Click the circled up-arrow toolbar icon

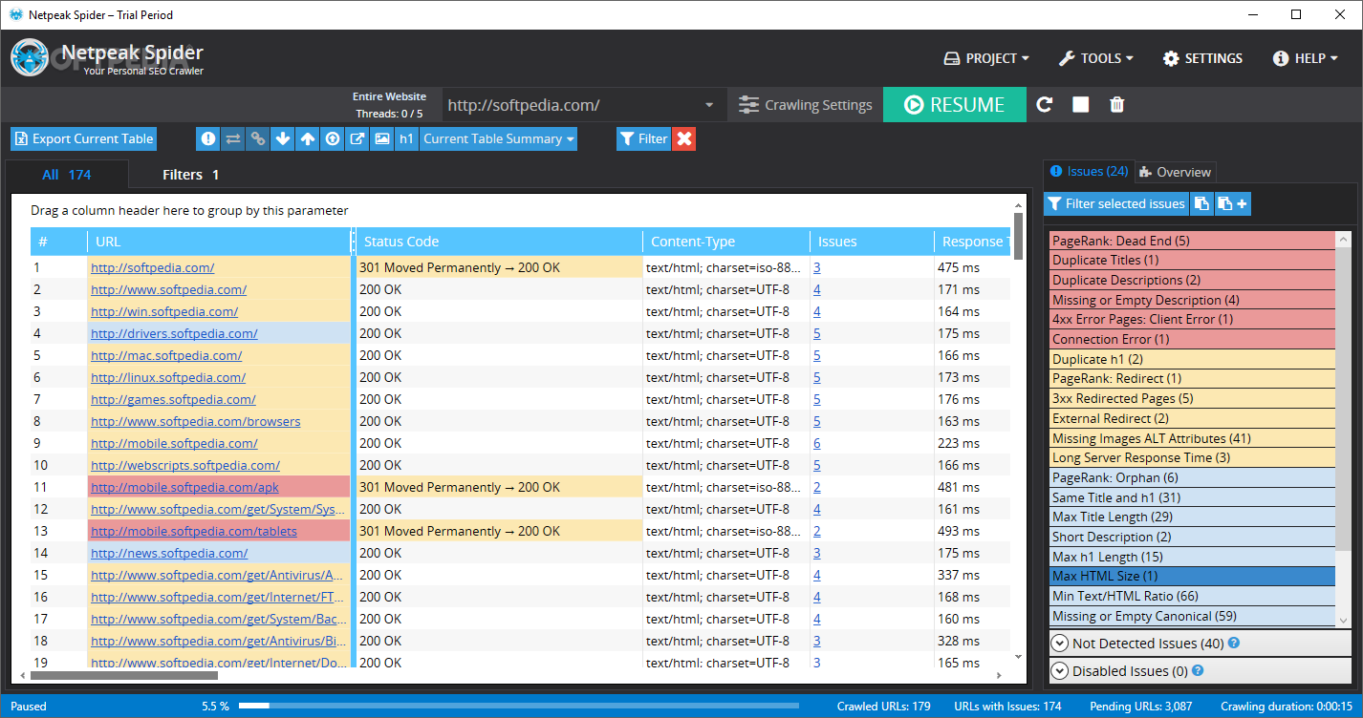[333, 138]
